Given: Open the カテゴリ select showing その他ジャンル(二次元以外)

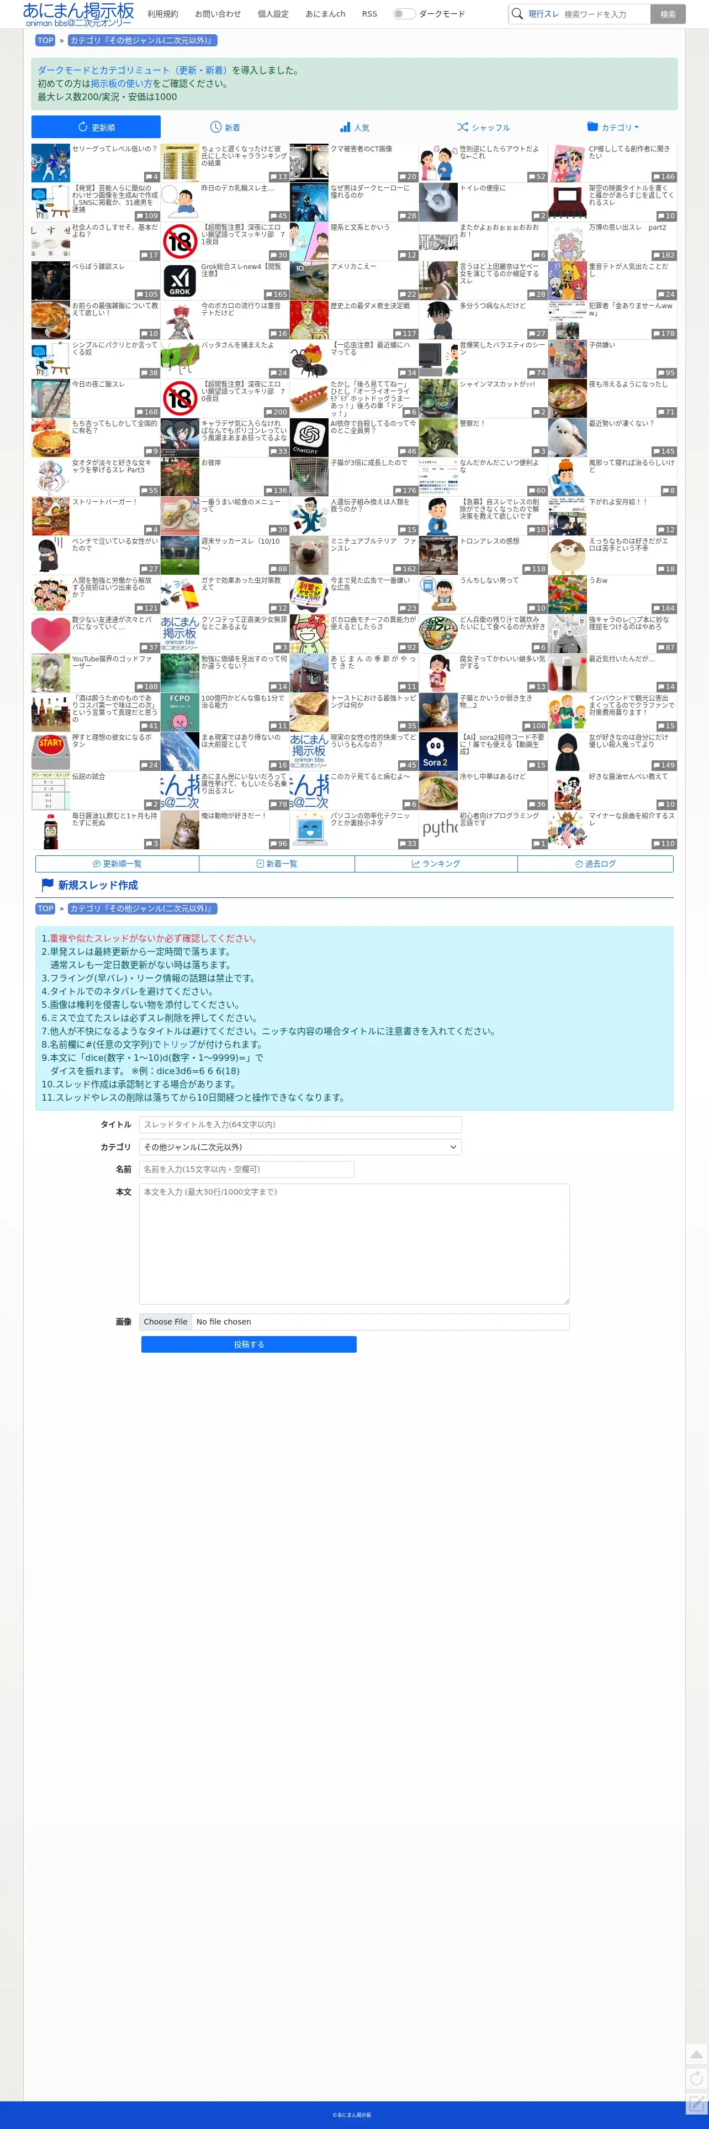Looking at the screenshot, I should coord(300,1147).
